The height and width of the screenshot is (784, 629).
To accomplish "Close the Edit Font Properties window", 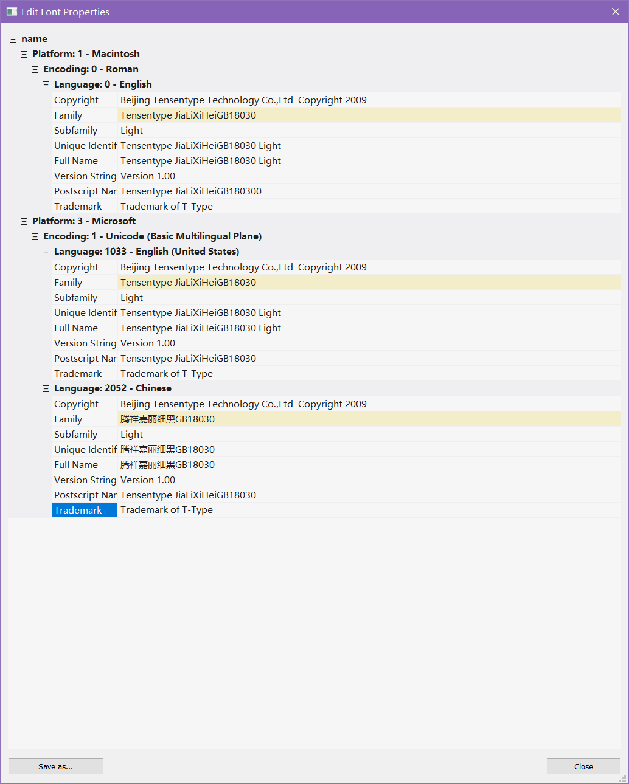I will pos(615,12).
